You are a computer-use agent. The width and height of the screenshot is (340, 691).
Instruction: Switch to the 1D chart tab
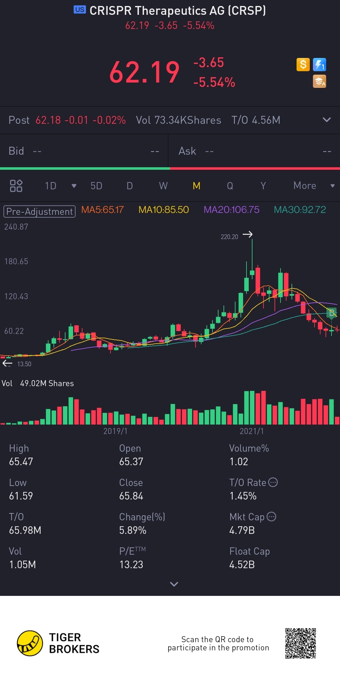[x=50, y=186]
